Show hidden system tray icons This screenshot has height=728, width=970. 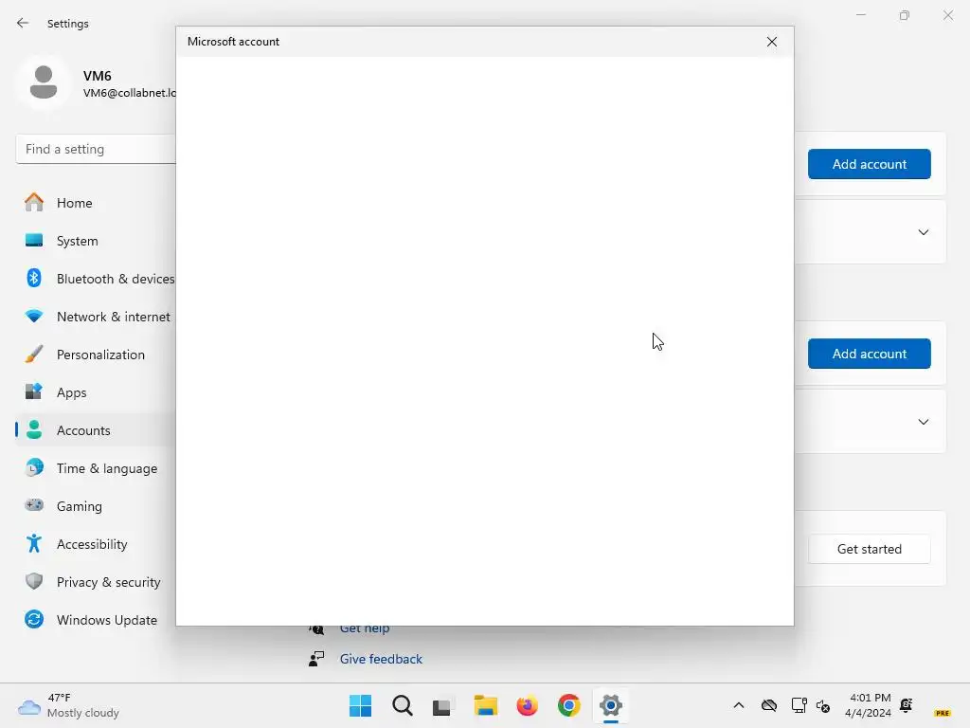(739, 705)
